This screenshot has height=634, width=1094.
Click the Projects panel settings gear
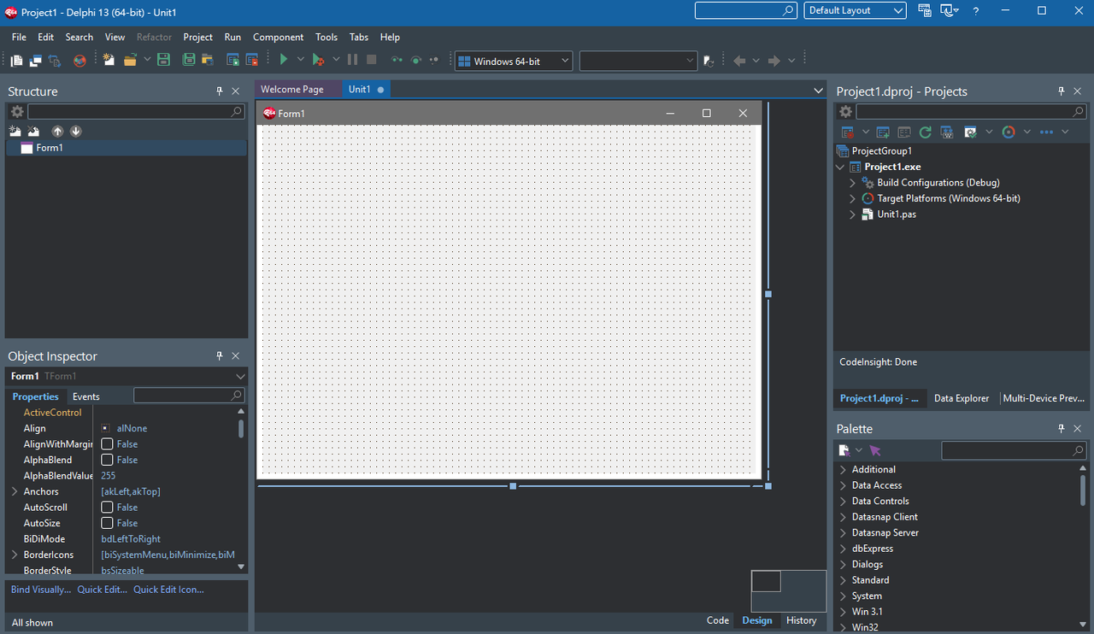pyautogui.click(x=845, y=112)
